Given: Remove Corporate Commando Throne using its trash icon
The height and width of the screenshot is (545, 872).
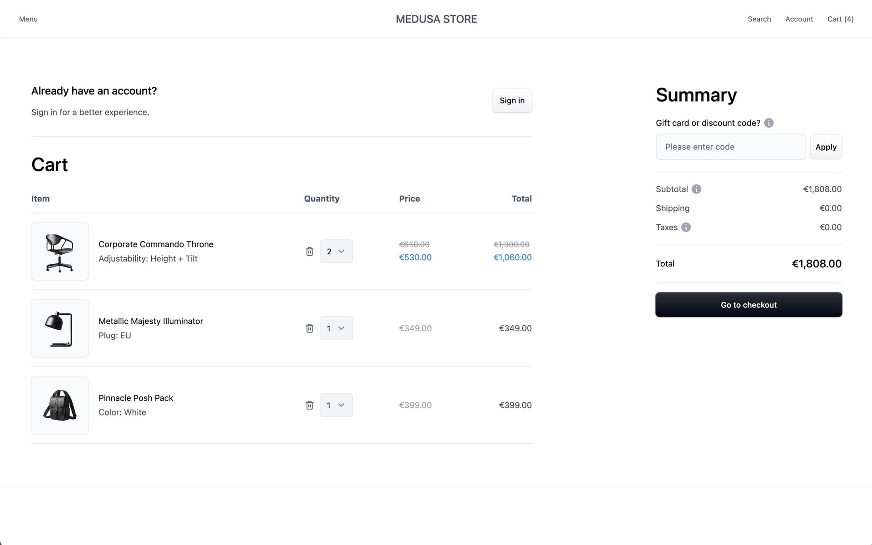Looking at the screenshot, I should click(309, 251).
